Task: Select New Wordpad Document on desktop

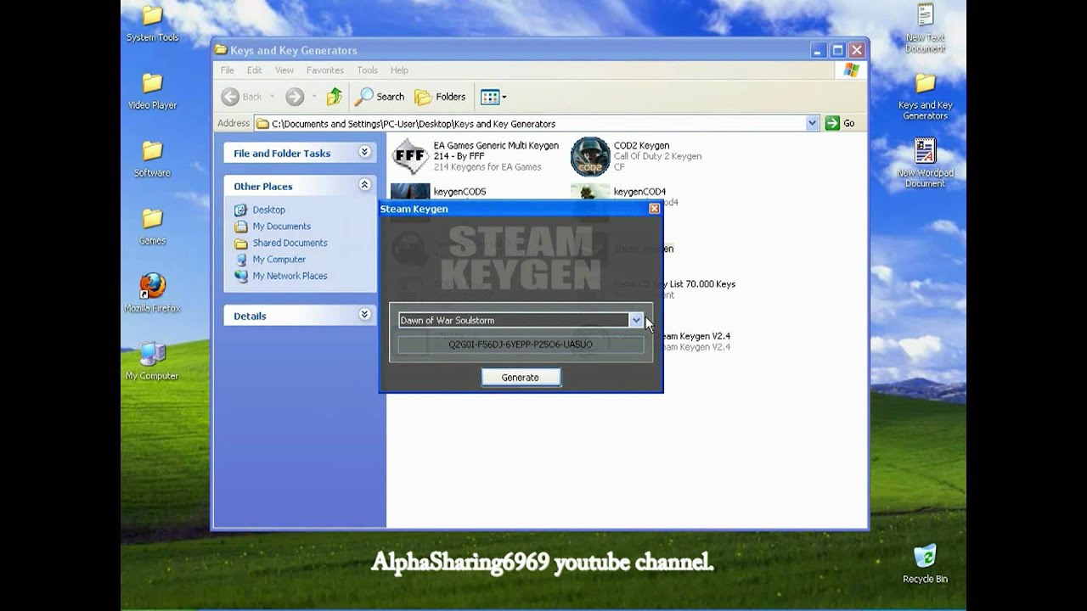Action: click(x=925, y=163)
